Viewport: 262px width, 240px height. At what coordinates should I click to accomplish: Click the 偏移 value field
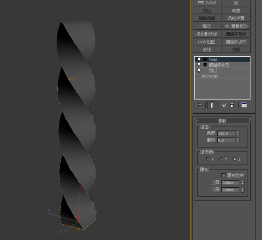(x=226, y=141)
